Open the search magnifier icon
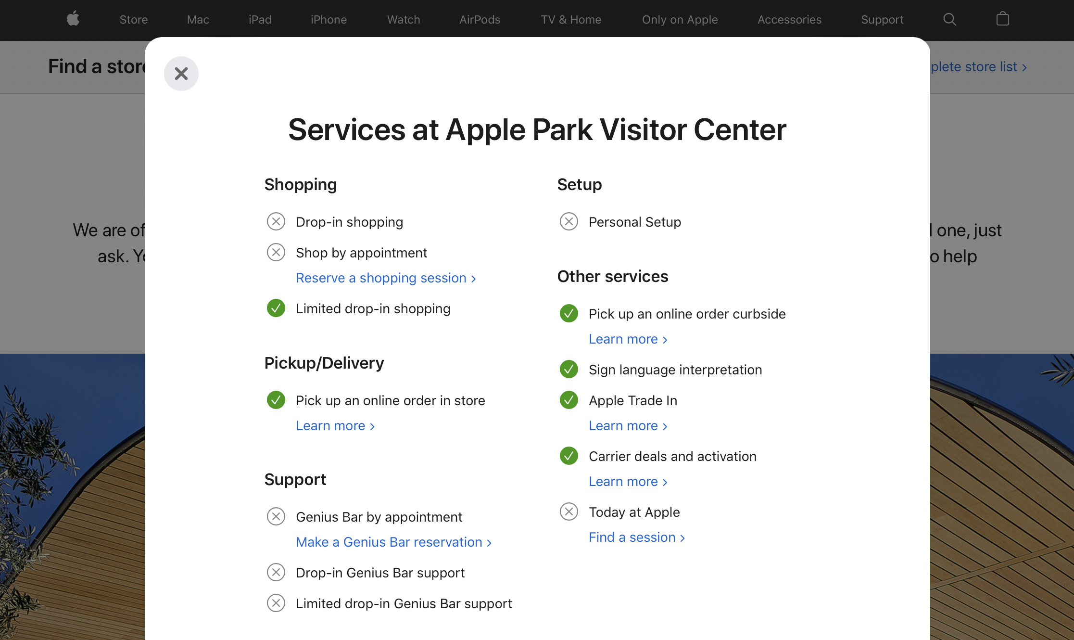This screenshot has width=1074, height=640. (949, 19)
